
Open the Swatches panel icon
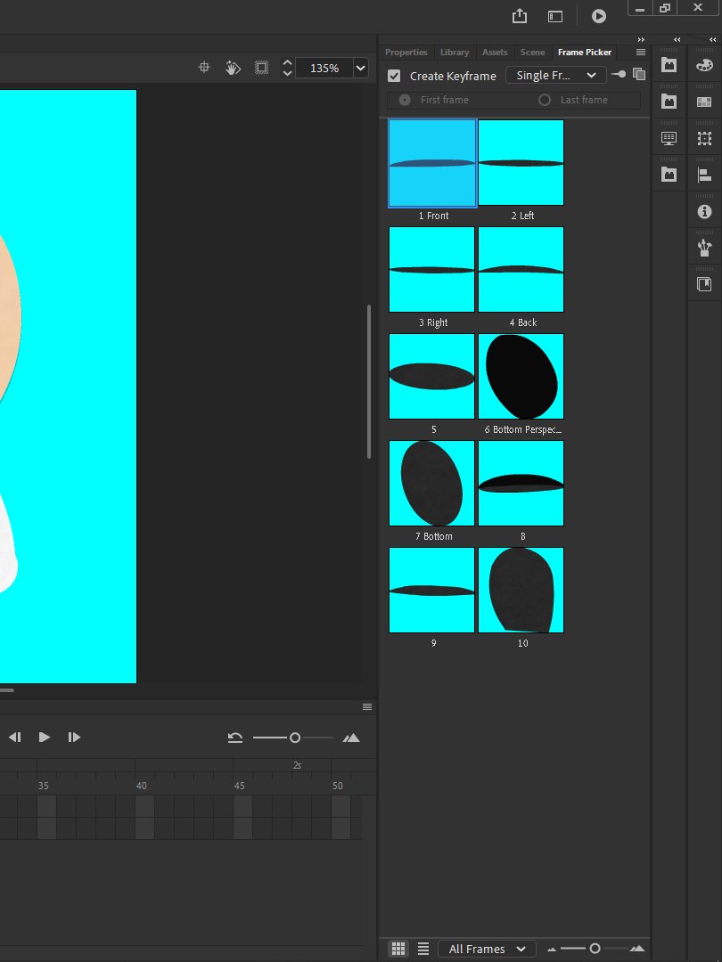pyautogui.click(x=704, y=102)
